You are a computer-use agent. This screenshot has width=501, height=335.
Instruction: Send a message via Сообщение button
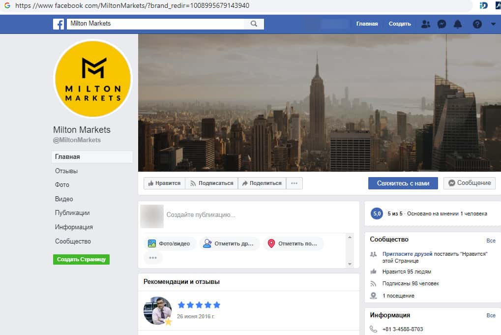(x=470, y=183)
